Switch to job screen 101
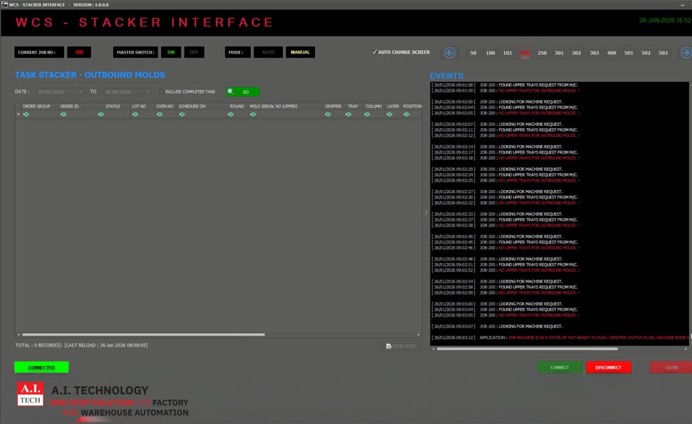This screenshot has height=424, width=692. click(507, 53)
